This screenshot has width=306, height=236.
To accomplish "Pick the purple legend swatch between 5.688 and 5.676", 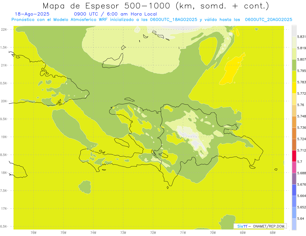I will (294, 179).
